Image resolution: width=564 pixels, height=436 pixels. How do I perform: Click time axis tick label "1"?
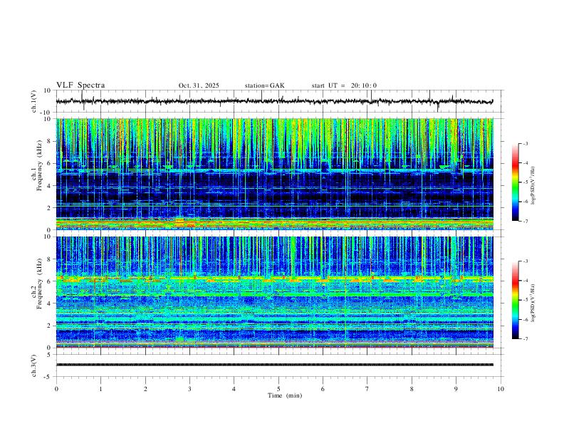100,389
